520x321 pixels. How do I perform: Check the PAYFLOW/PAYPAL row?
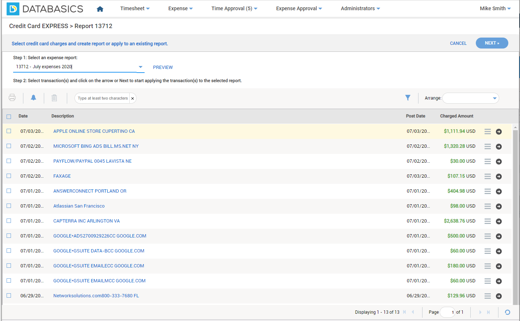pyautogui.click(x=9, y=161)
